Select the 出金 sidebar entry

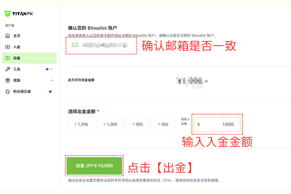point(16,58)
